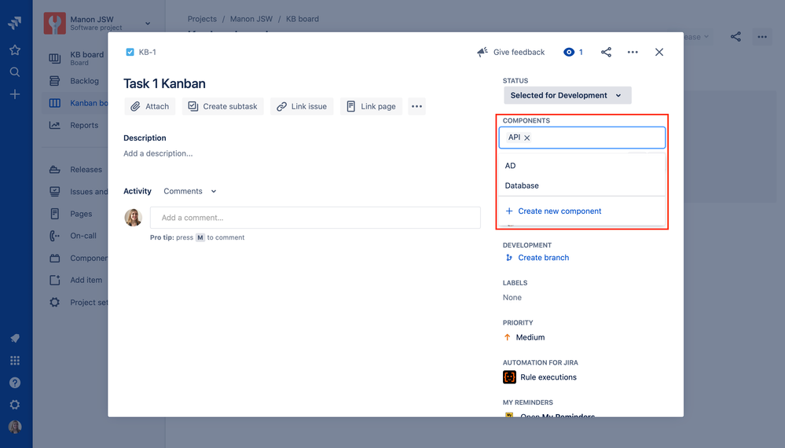This screenshot has width=785, height=448.
Task: Open app switcher grid icon
Action: (x=15, y=361)
